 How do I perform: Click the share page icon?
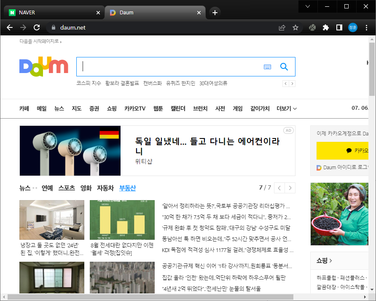[x=282, y=27]
